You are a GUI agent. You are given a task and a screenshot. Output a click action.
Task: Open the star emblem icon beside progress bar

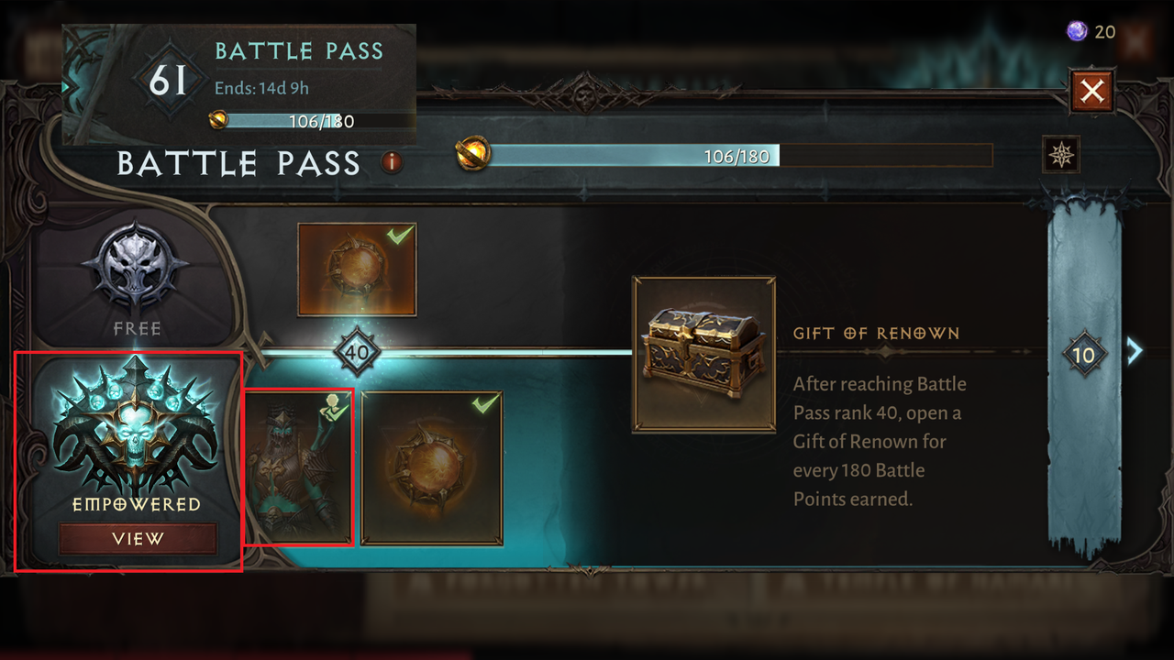[1061, 154]
